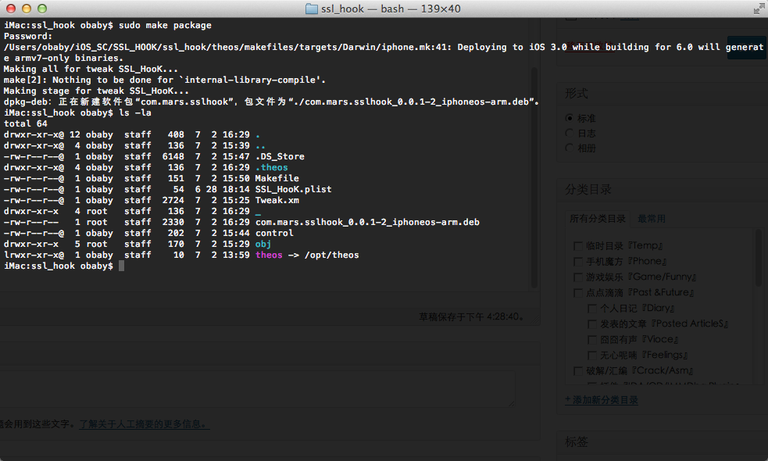Switch to the 所有分类目录 tab

(x=598, y=219)
